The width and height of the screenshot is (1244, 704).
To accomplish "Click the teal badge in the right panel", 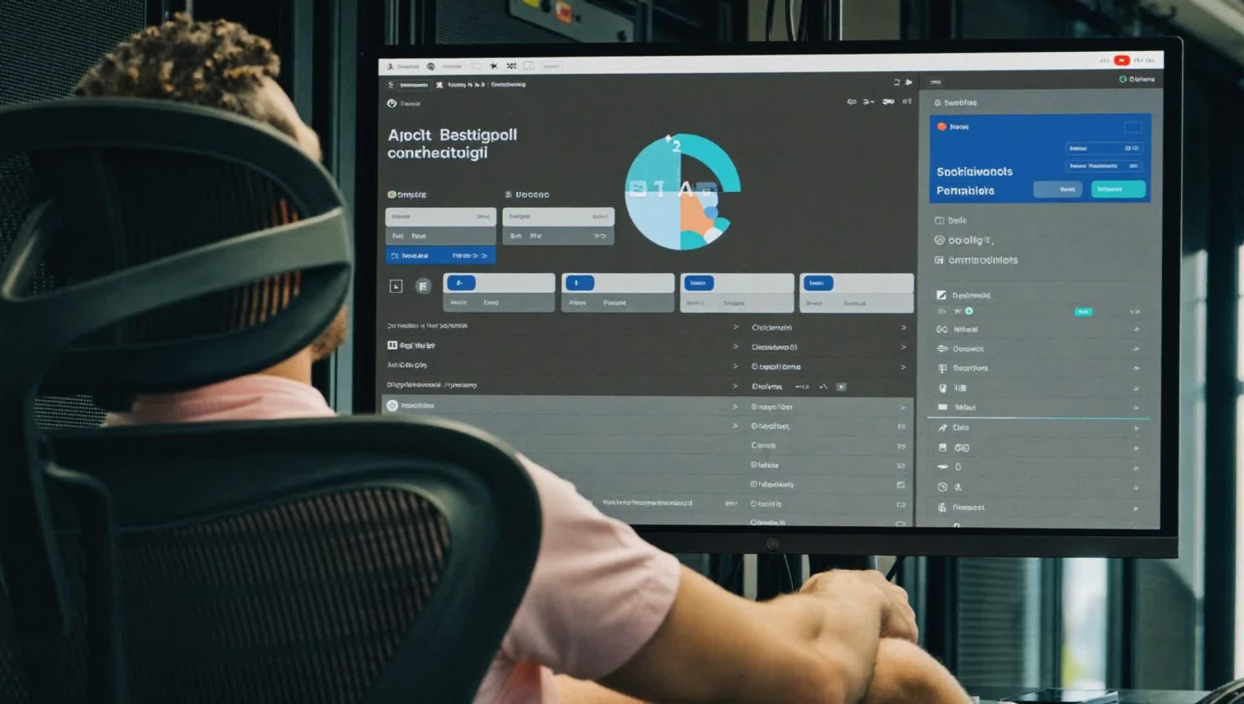I will 1083,312.
